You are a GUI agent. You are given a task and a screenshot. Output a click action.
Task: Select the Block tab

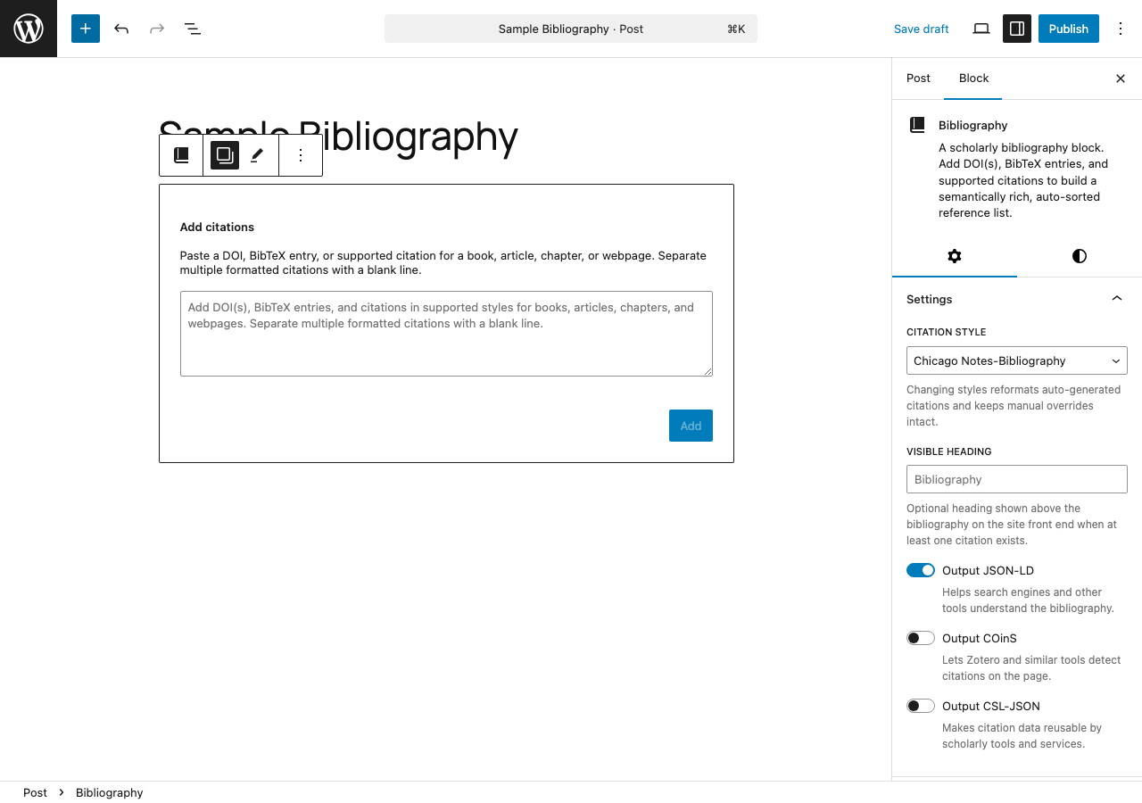point(972,79)
